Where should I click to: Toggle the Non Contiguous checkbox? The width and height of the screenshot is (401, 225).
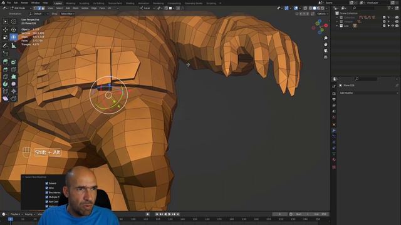pos(47,201)
